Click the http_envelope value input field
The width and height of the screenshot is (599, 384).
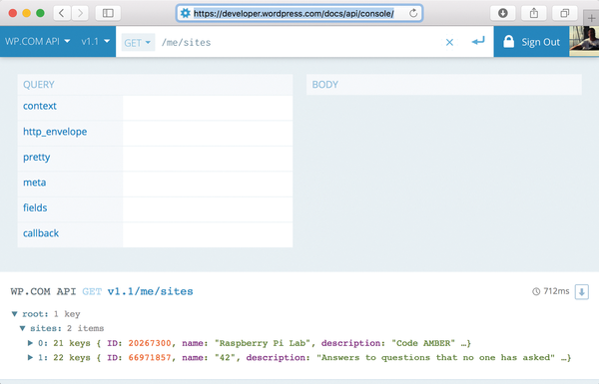tap(208, 134)
